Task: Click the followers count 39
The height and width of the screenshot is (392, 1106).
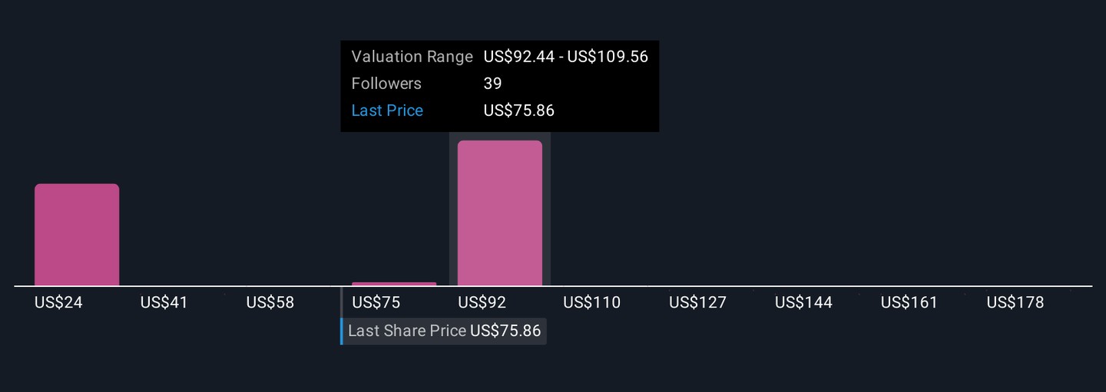Action: click(493, 84)
